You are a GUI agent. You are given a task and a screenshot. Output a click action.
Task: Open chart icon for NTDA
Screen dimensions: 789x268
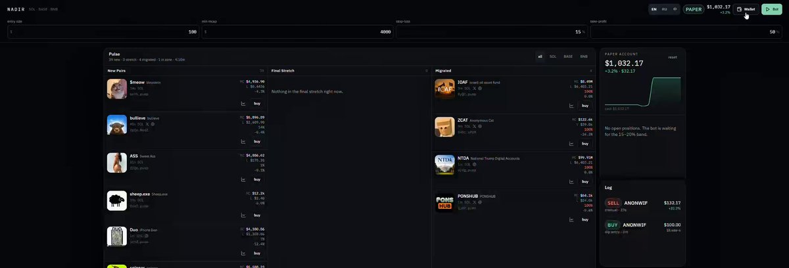[571, 181]
